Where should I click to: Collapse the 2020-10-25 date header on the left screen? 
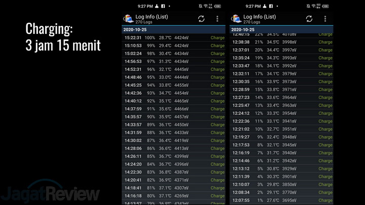(173, 30)
